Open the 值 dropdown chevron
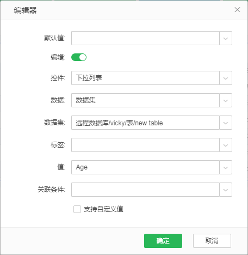 point(226,167)
